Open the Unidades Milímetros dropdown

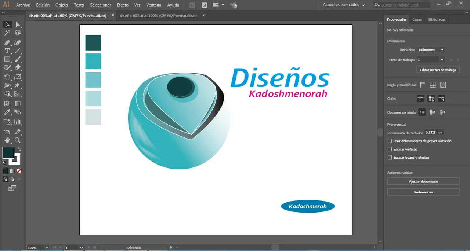click(431, 50)
